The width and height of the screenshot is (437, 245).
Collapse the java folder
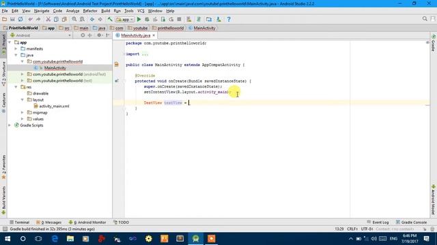click(16, 55)
